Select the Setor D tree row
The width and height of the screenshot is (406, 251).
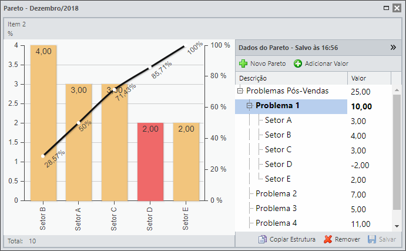[x=313, y=165]
